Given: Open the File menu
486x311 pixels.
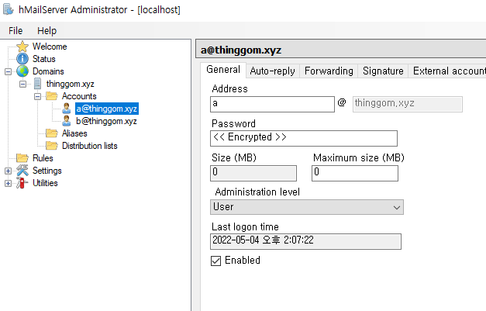Looking at the screenshot, I should 16,31.
